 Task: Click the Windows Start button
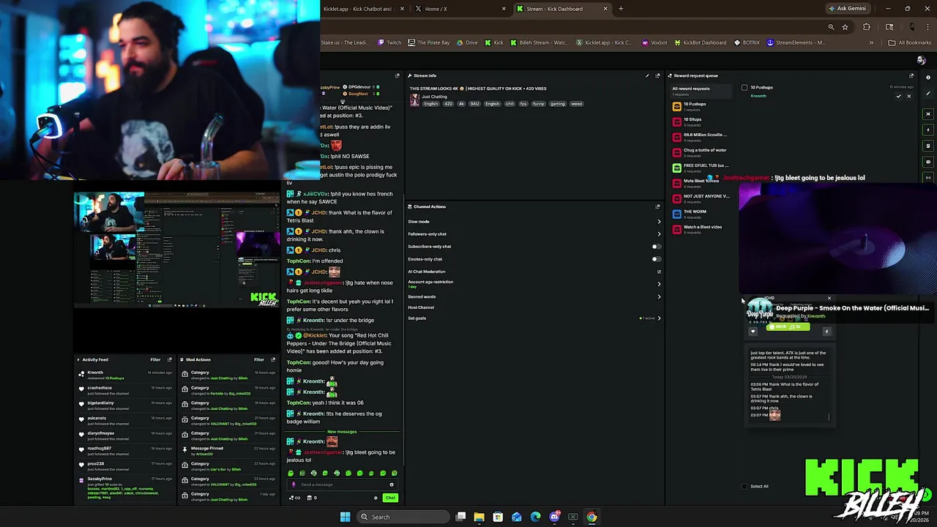pos(345,517)
